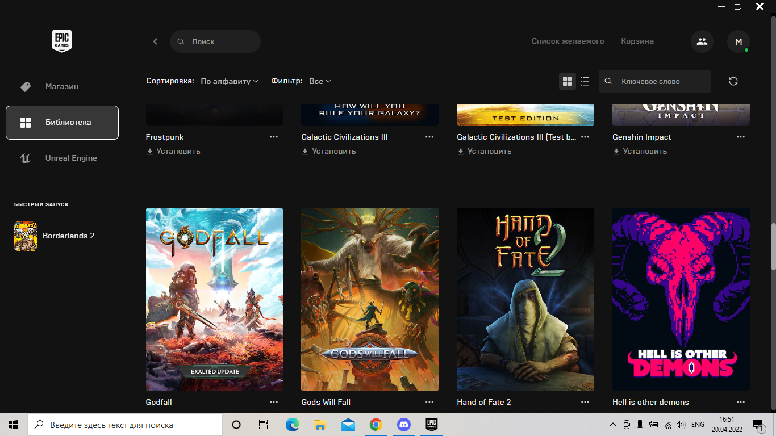Open the Windows notification center
The height and width of the screenshot is (436, 776).
point(758,425)
